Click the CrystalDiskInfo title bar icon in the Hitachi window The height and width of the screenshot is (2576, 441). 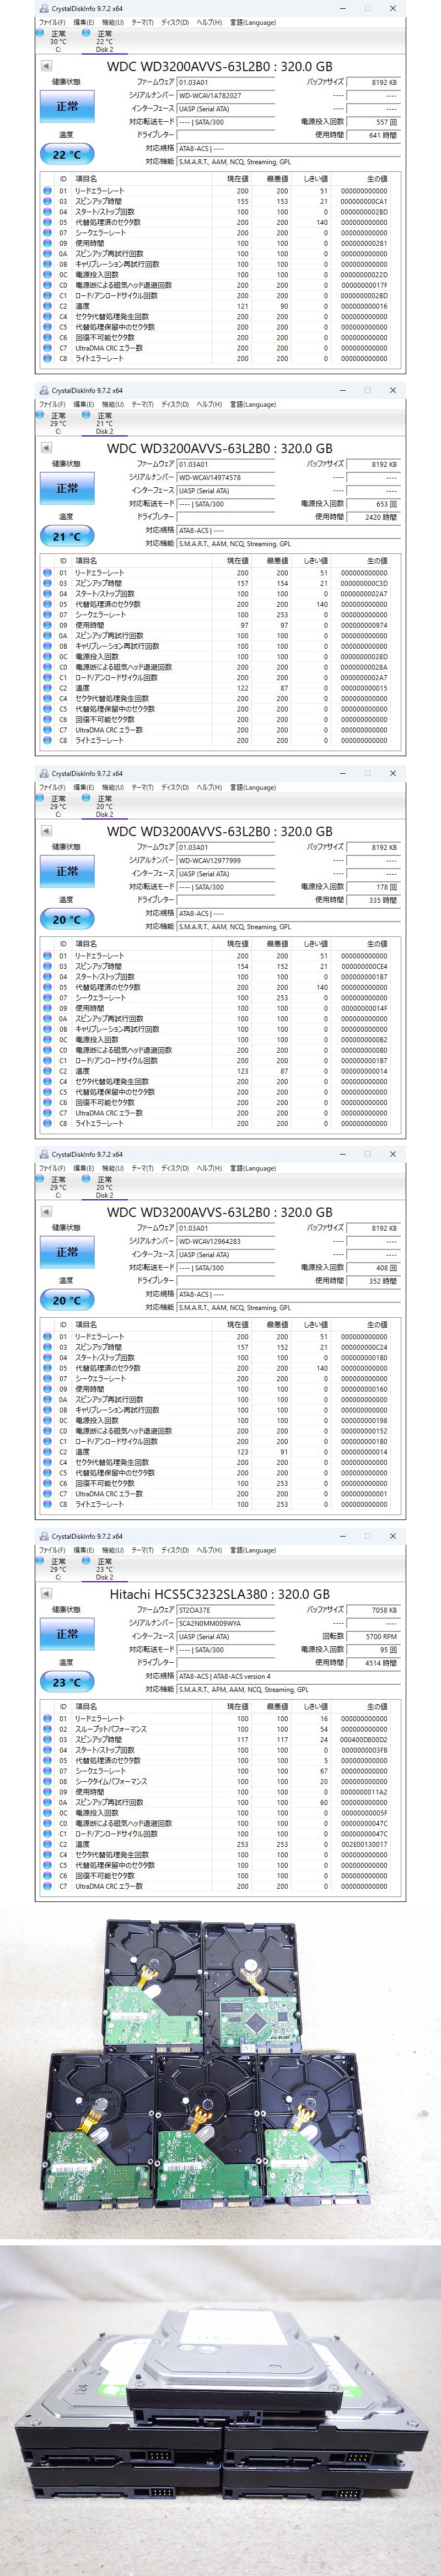(44, 1536)
